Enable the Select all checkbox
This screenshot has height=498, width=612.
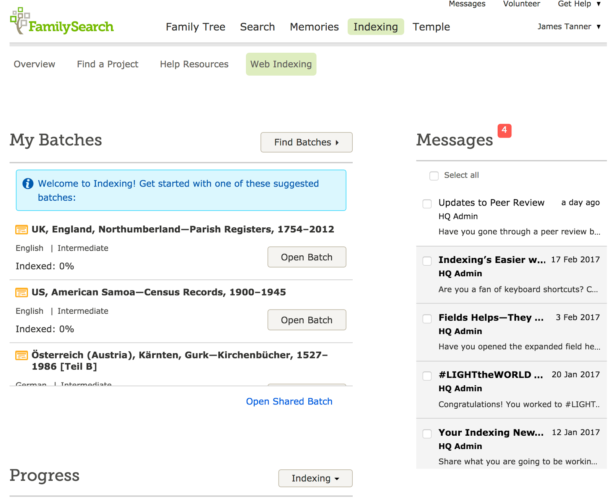434,176
